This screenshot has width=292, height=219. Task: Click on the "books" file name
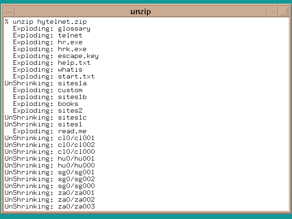(68, 104)
